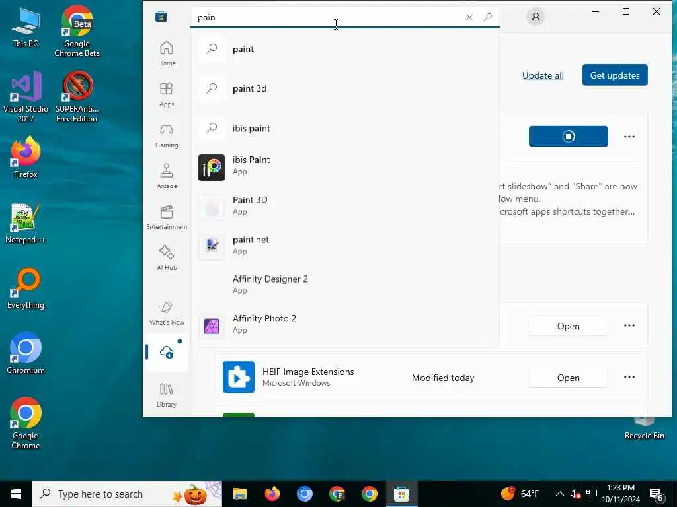Select the 'paint 3d' search suggestion

[x=345, y=89]
